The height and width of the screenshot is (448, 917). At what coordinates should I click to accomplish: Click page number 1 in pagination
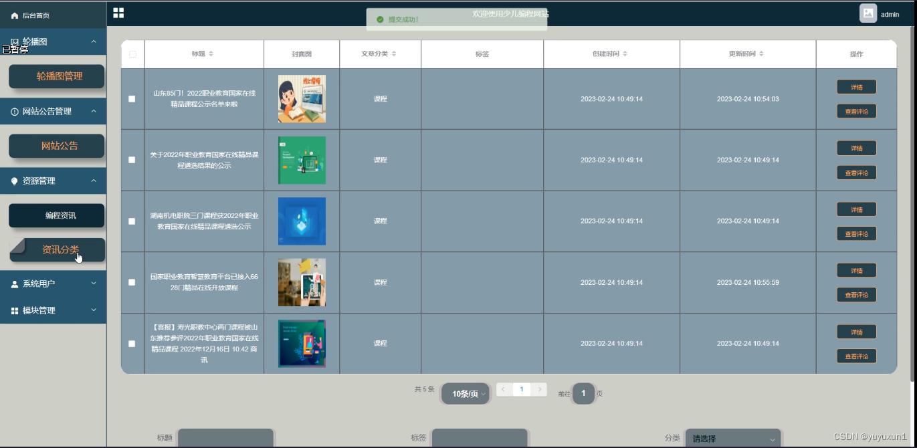[522, 389]
